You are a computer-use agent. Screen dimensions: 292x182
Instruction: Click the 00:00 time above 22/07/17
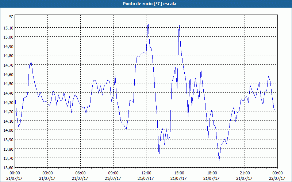277,173
